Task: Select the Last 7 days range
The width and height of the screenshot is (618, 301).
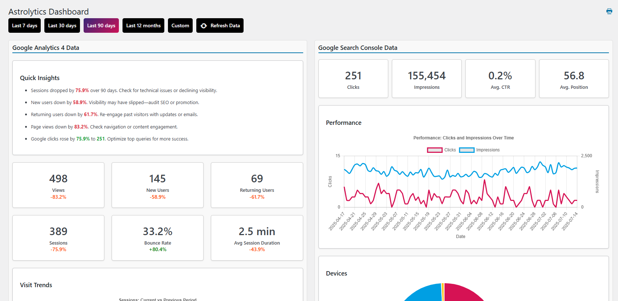Action: [x=24, y=25]
